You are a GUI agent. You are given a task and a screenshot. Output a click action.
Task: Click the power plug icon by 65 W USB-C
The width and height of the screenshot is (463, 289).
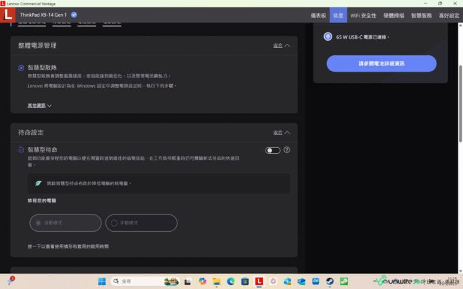point(328,37)
